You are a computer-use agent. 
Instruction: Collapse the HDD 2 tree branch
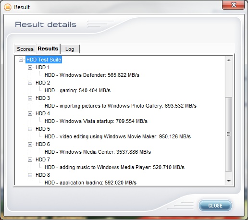point(30,83)
